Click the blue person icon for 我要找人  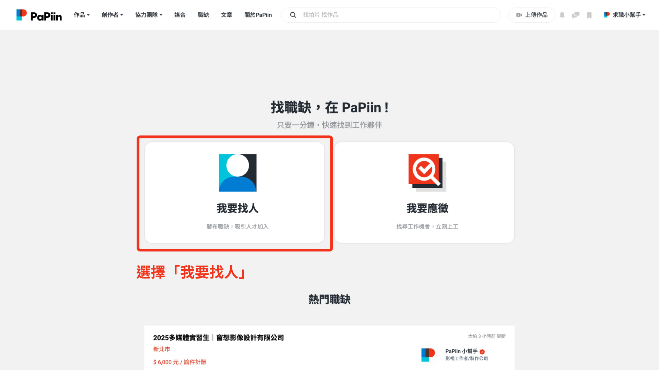click(238, 173)
